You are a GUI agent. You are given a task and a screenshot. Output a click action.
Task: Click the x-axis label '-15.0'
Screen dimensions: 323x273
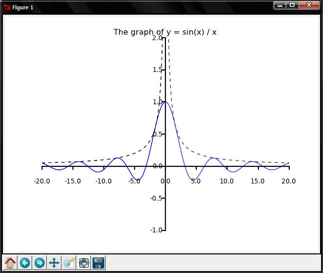pos(73,181)
